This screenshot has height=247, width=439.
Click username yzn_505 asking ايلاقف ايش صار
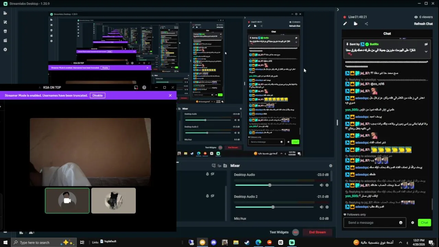click(351, 196)
